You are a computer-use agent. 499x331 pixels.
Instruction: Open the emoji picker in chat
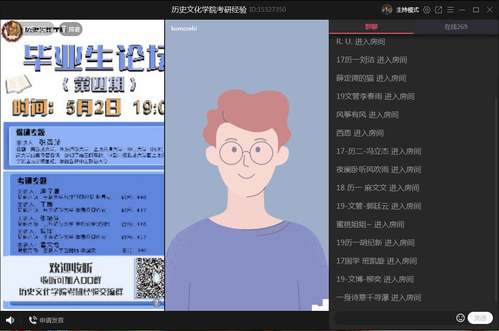(461, 318)
